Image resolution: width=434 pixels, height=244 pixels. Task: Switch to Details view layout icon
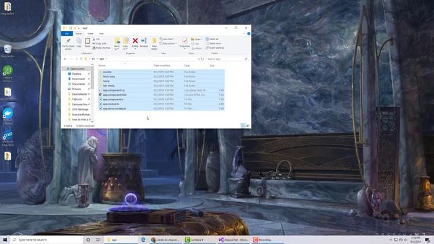[x=243, y=125]
